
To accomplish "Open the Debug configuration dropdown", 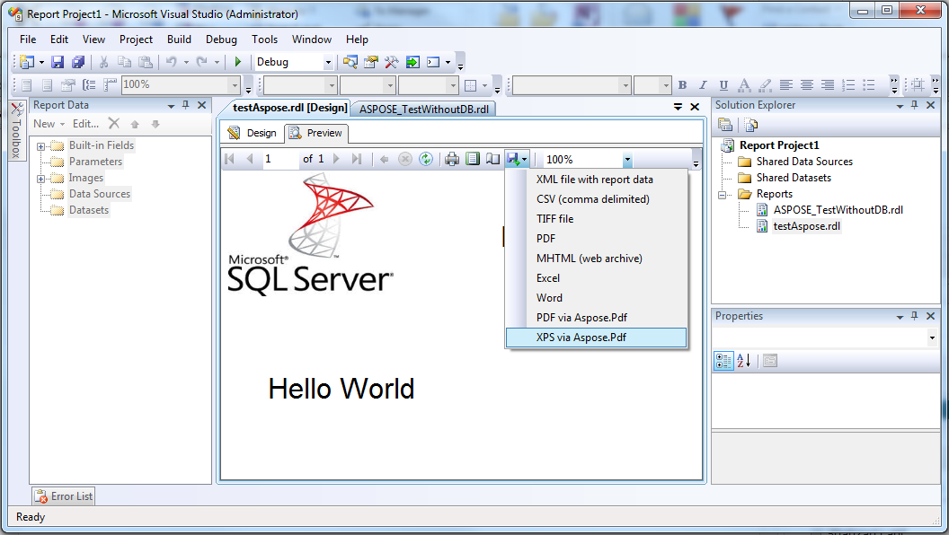I will (x=328, y=62).
